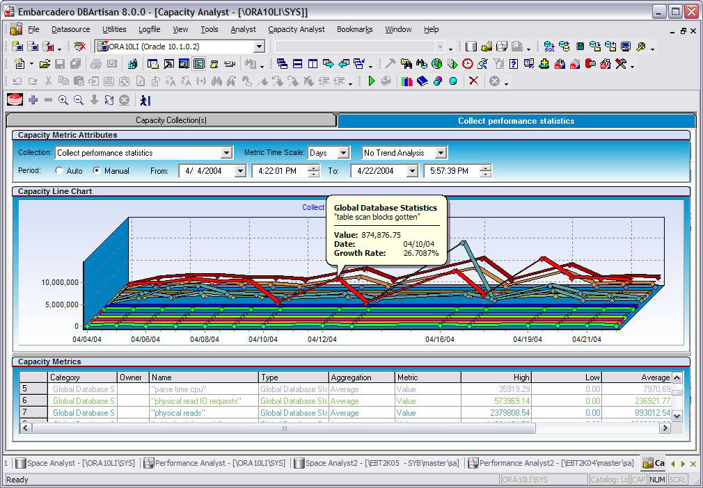Image resolution: width=703 pixels, height=488 pixels.
Task: Click the metrics table scroll down arrow
Action: point(677,416)
